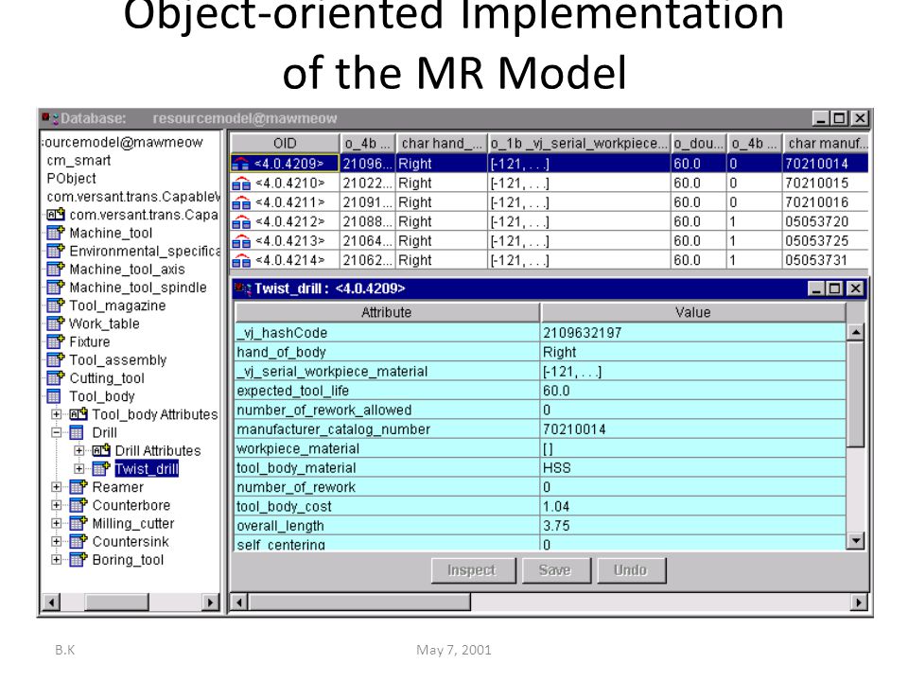
Task: Click attribute scrollbar up arrow
Action: tap(855, 332)
